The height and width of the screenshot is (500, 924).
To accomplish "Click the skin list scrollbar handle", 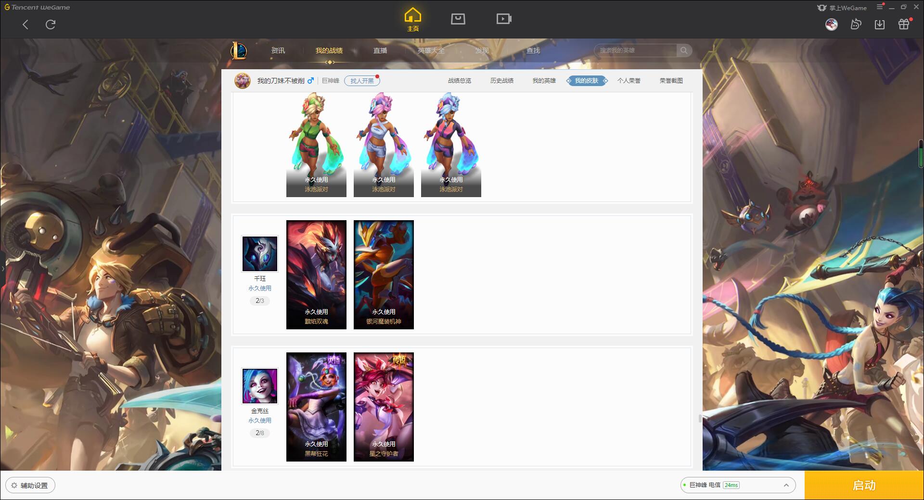I will (700, 419).
